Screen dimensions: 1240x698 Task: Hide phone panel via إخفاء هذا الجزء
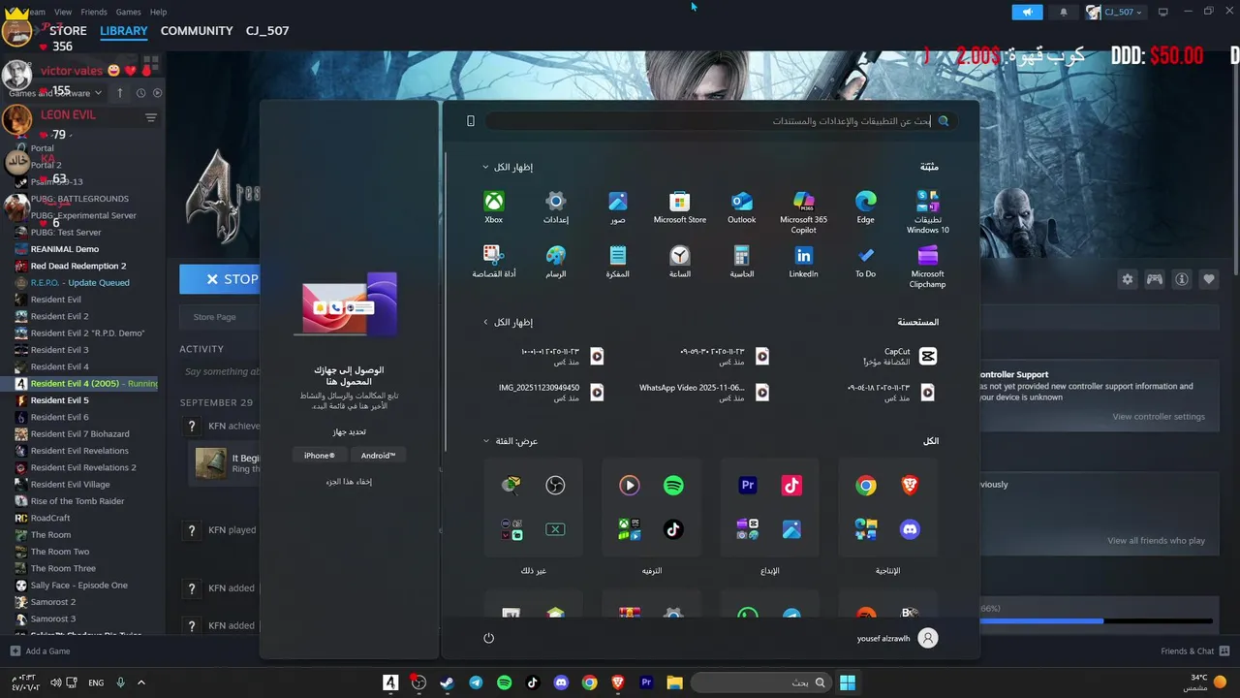coord(349,482)
